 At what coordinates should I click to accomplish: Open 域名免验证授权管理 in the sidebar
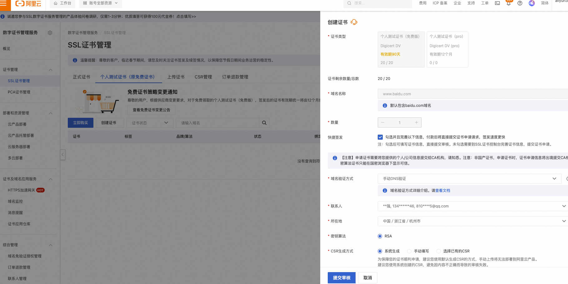pos(25,256)
